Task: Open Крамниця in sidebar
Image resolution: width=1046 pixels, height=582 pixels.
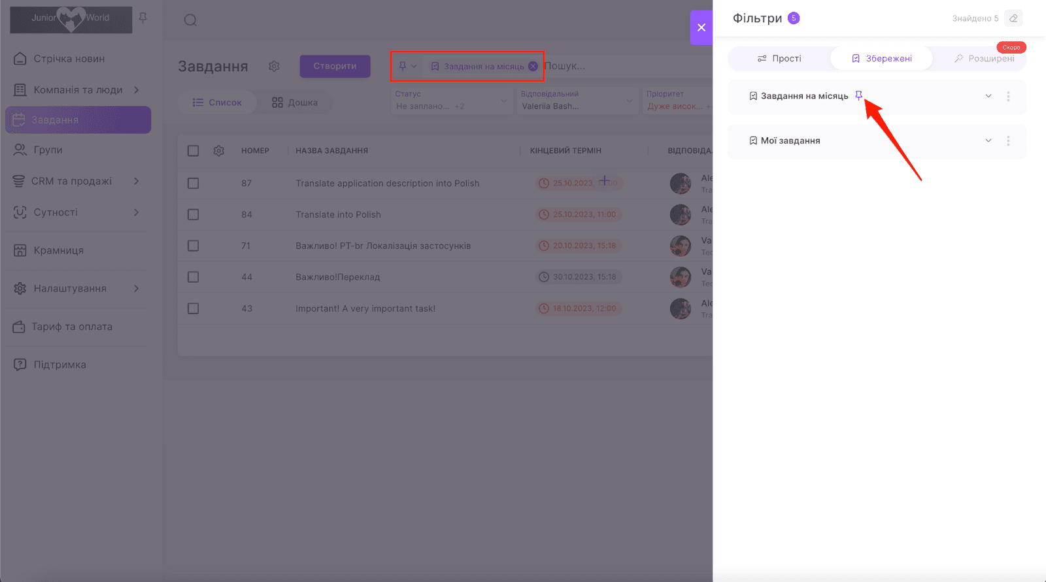Action: (x=78, y=250)
